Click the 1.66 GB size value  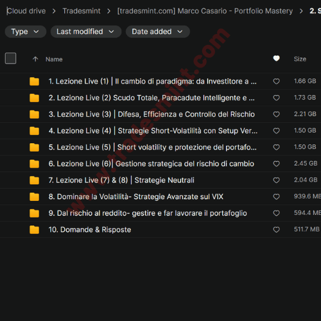tap(305, 81)
